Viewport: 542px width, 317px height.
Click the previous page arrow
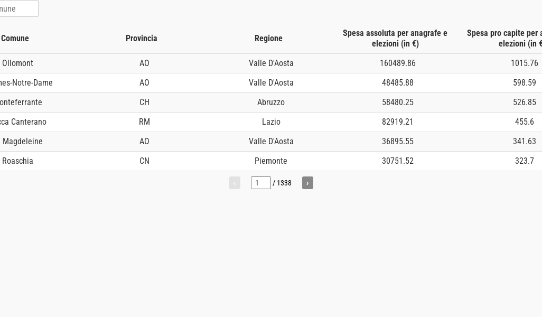click(x=235, y=183)
